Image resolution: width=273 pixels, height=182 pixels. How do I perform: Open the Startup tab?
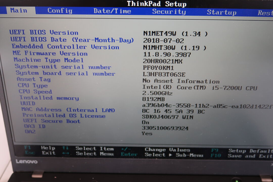(221, 12)
